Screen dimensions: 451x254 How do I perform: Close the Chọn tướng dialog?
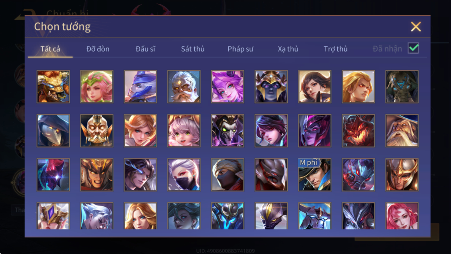pos(416,27)
